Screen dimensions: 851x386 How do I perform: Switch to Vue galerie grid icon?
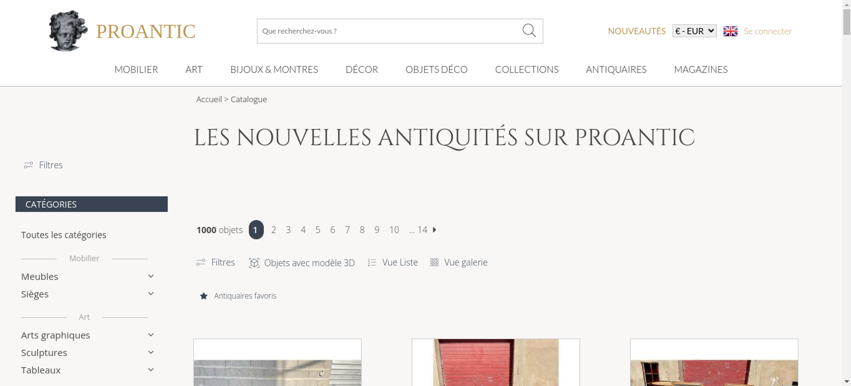click(434, 262)
